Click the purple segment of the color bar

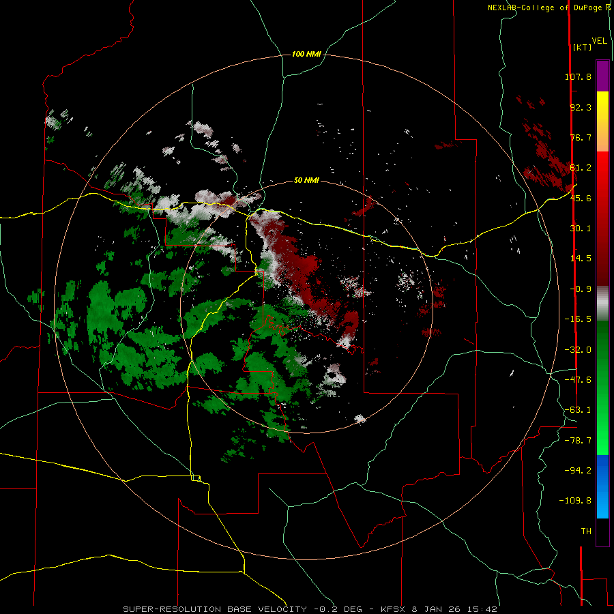click(x=602, y=76)
